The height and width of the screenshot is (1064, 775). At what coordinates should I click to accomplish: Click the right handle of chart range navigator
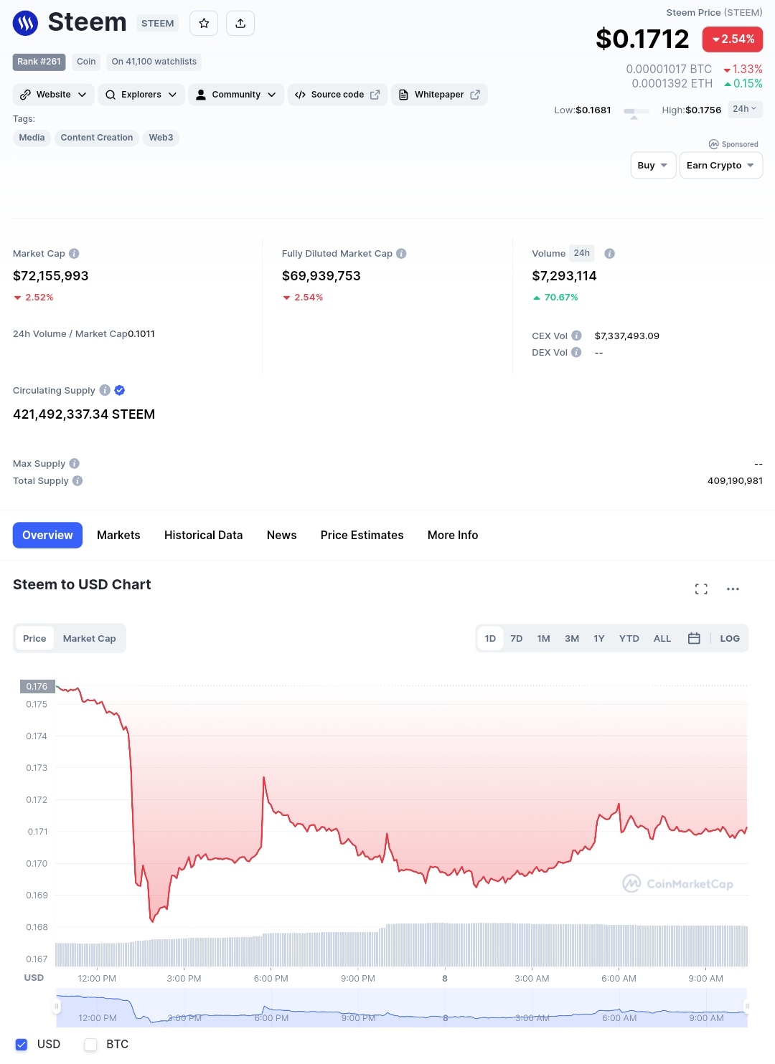[747, 1007]
